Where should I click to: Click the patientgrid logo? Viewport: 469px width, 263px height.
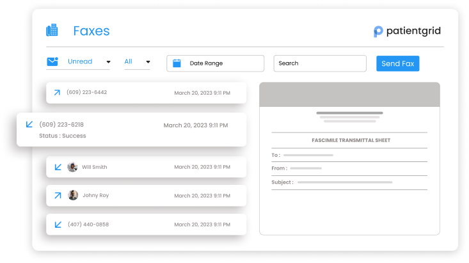[407, 31]
